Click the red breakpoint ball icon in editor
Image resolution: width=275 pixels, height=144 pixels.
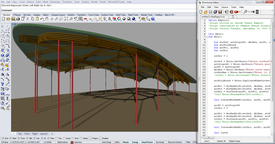pos(236,12)
